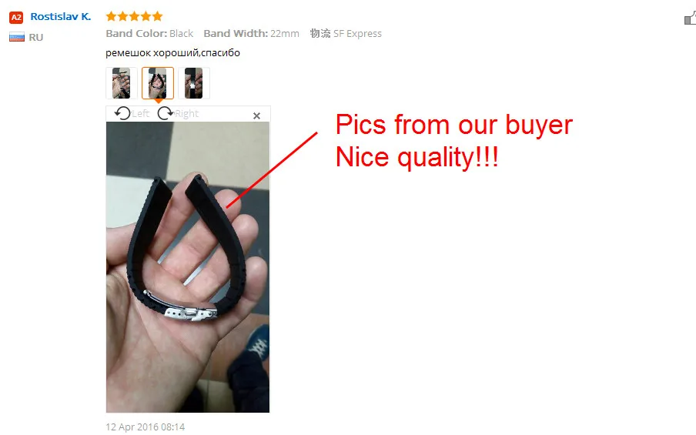Click the Right rotate label
696x435 pixels.
click(186, 114)
